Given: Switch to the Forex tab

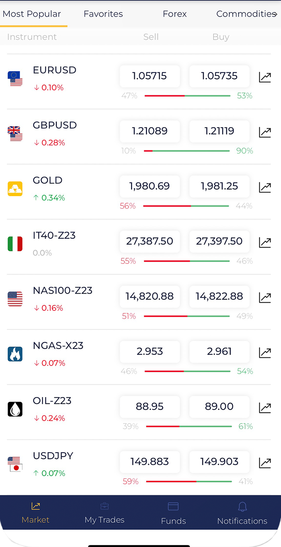Looking at the screenshot, I should coord(175,14).
